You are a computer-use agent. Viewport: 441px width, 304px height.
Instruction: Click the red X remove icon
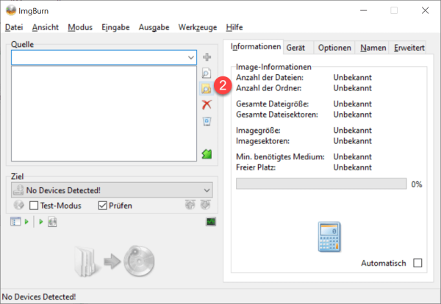(x=207, y=104)
